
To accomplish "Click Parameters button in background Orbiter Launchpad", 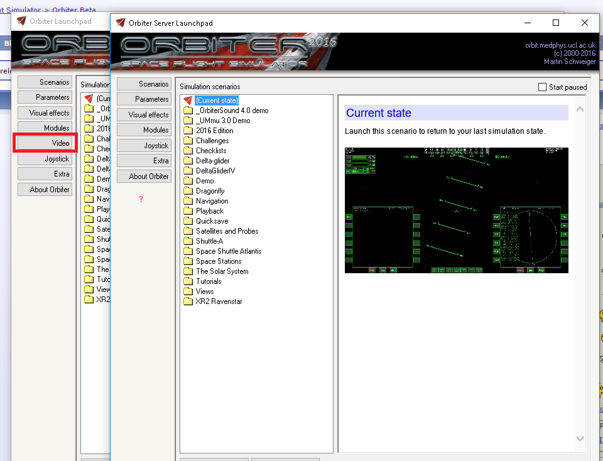I will pos(45,97).
